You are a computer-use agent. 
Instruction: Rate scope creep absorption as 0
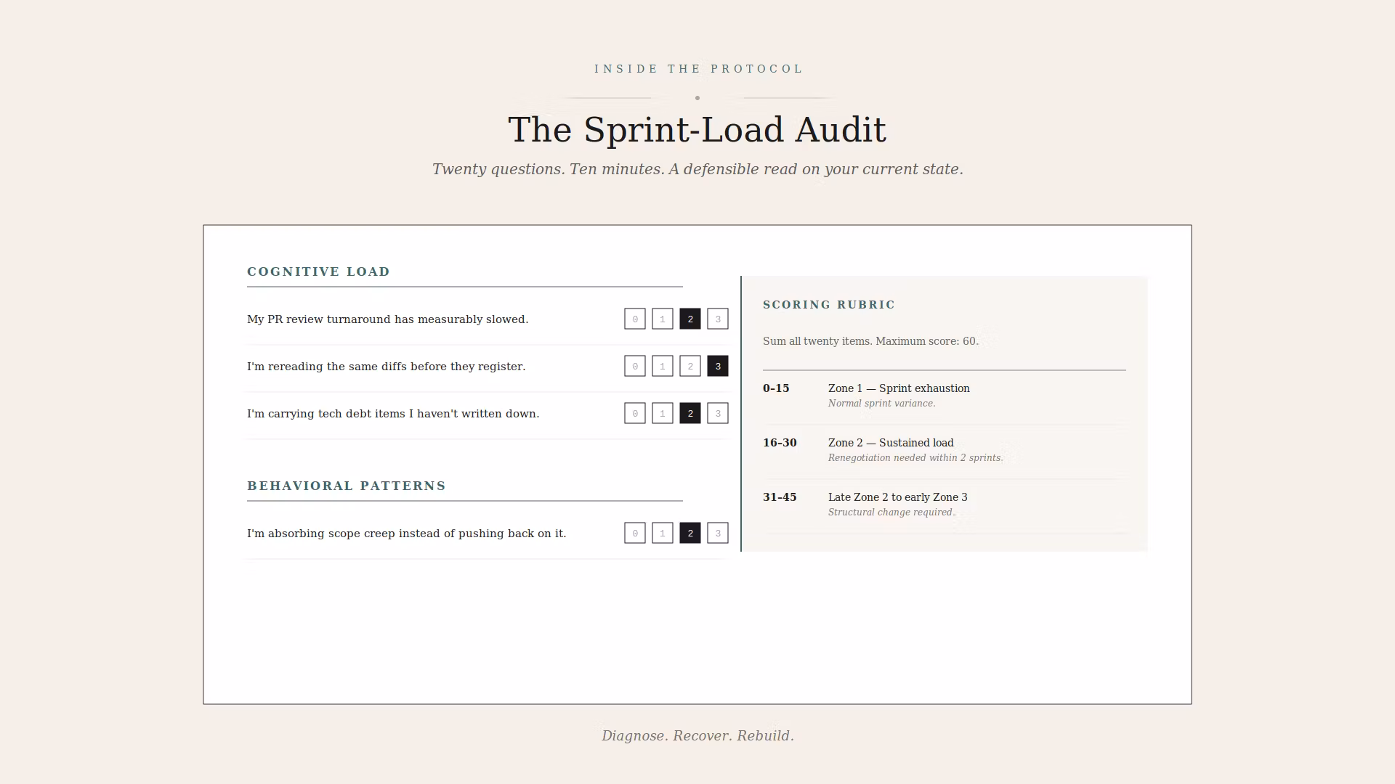click(x=634, y=533)
